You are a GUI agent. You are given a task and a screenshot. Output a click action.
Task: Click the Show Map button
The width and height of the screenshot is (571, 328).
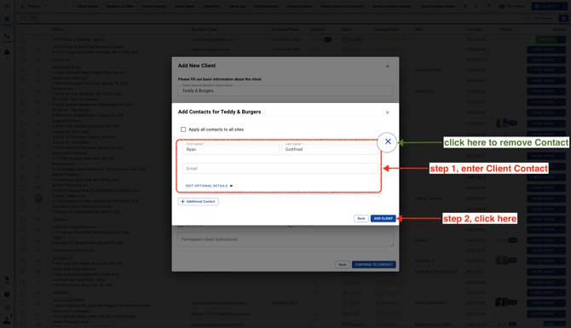coord(512,6)
